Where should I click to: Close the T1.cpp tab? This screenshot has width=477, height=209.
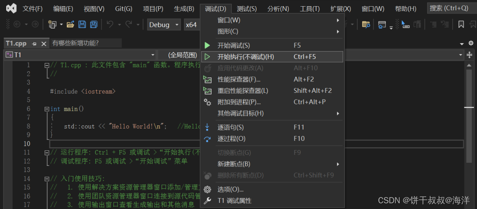43,44
